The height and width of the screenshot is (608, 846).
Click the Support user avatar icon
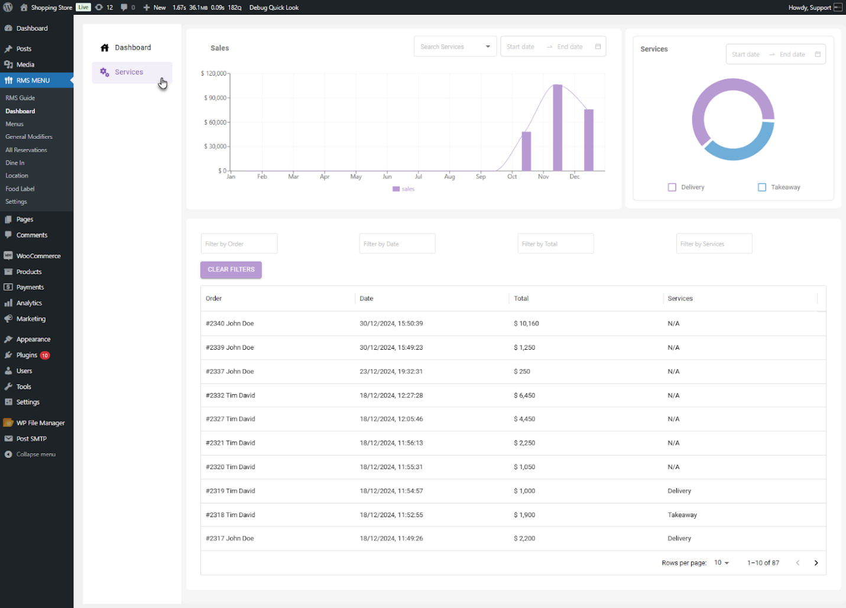[838, 8]
